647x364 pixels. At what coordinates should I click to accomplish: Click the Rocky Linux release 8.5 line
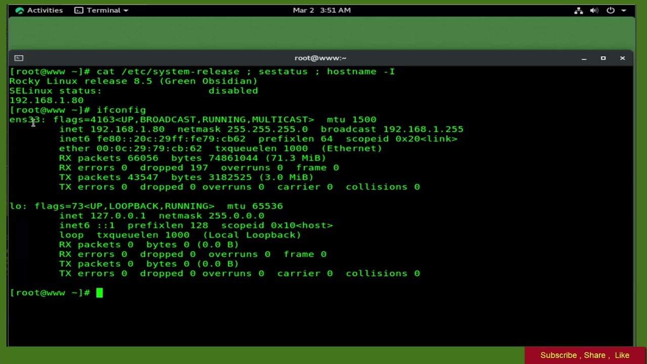pyautogui.click(x=133, y=81)
